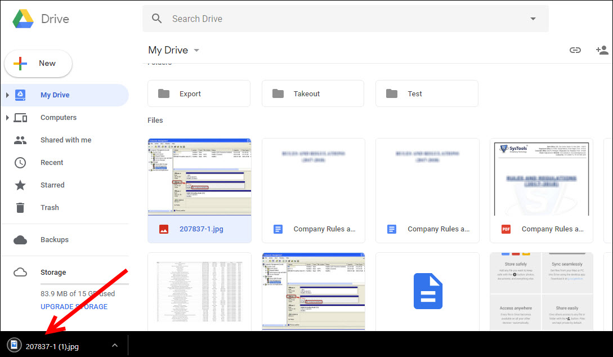Click the download bar file icon
This screenshot has height=357, width=613.
[14, 345]
